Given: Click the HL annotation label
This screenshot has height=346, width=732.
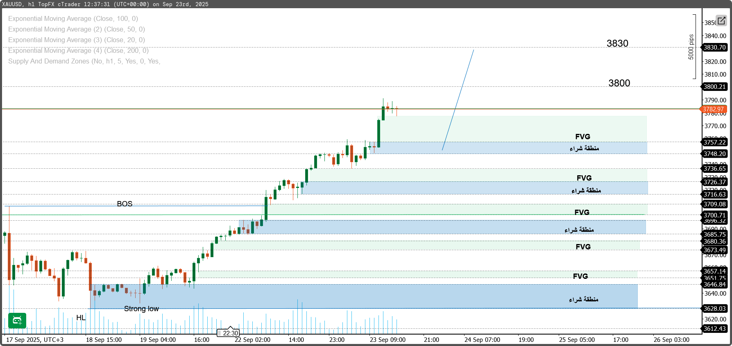Looking at the screenshot, I should (81, 318).
